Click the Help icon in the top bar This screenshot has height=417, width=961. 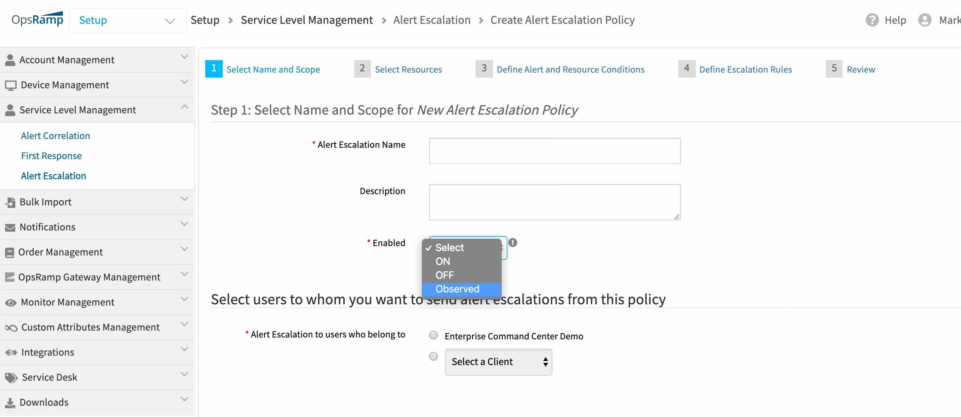(872, 20)
